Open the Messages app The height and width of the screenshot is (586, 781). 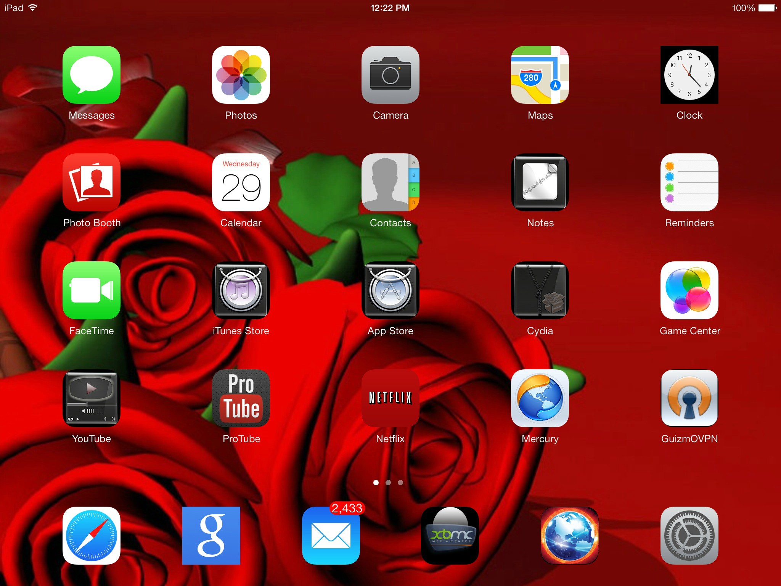(x=92, y=75)
